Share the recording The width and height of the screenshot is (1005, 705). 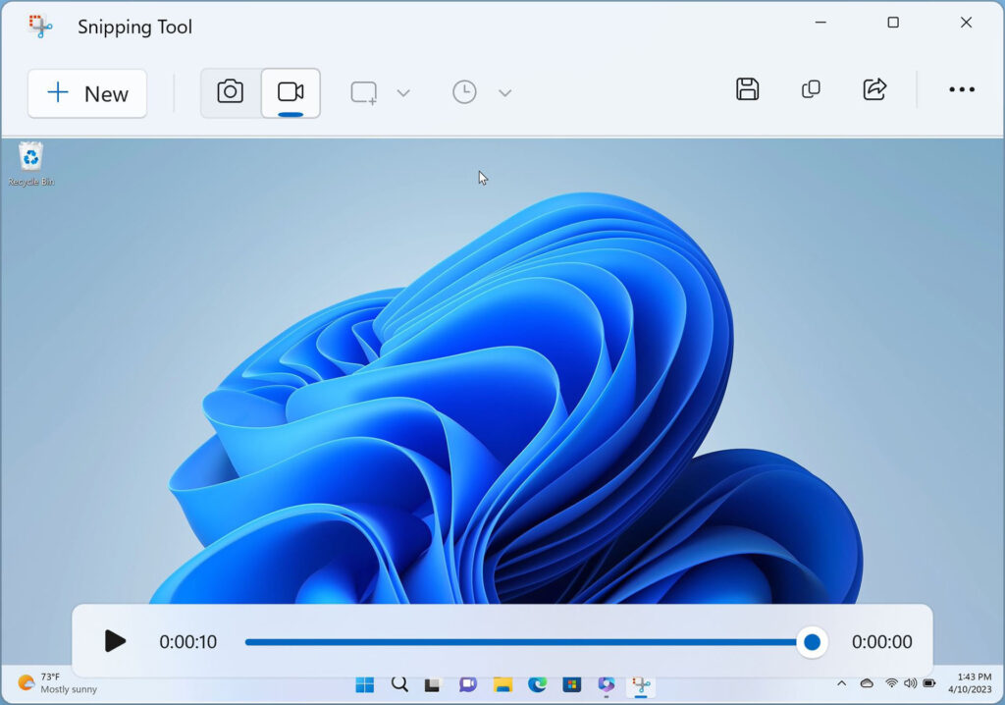coord(873,89)
